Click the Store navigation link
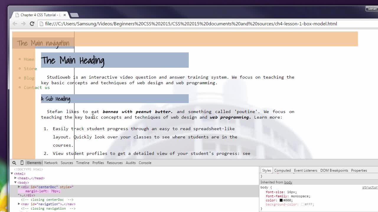This screenshot has height=212, width=378. (x=30, y=69)
